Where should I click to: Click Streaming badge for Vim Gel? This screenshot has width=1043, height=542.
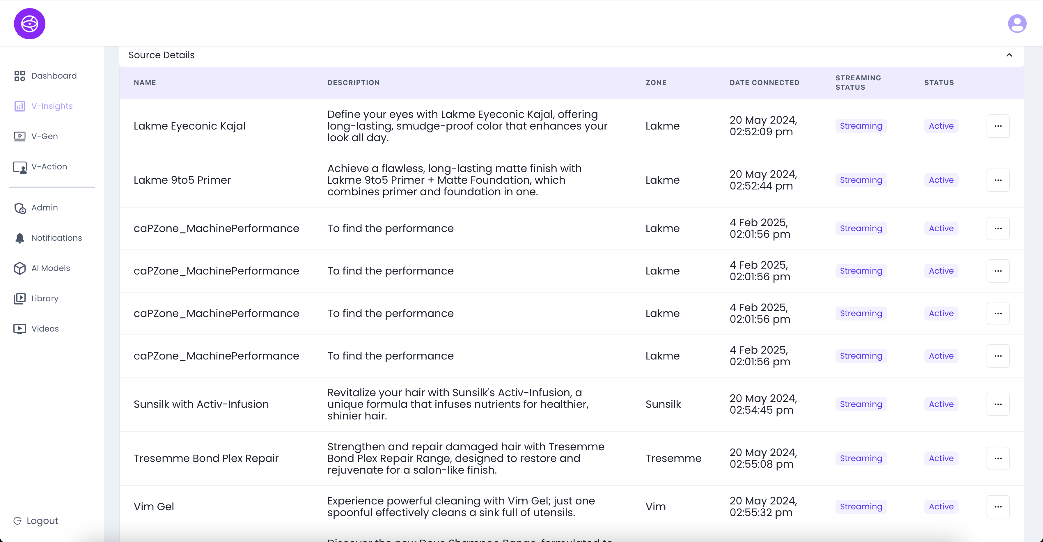coord(861,506)
